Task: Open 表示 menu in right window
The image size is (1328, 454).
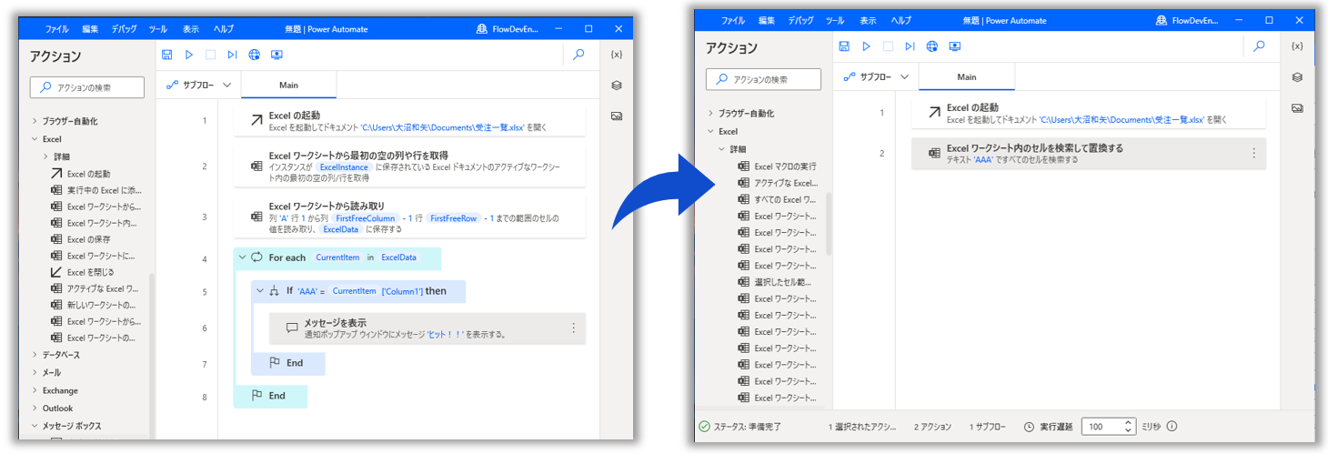Action: coord(869,21)
